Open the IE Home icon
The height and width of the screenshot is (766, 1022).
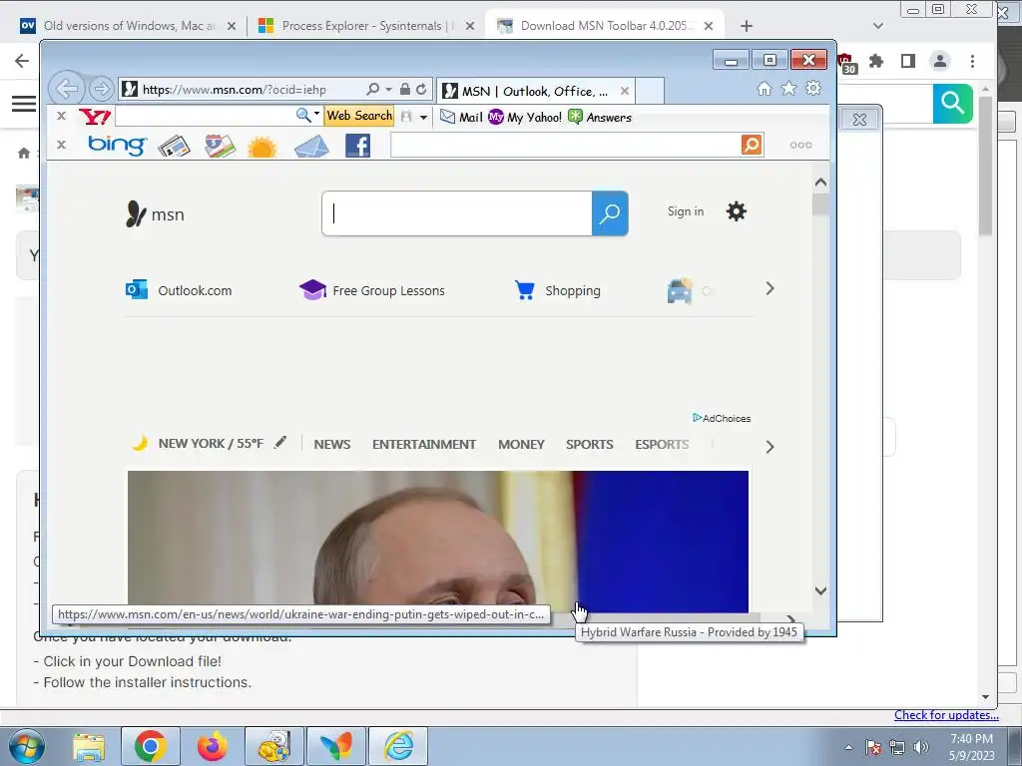click(x=764, y=89)
